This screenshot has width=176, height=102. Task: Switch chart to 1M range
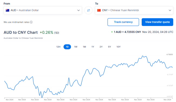coord(84,47)
